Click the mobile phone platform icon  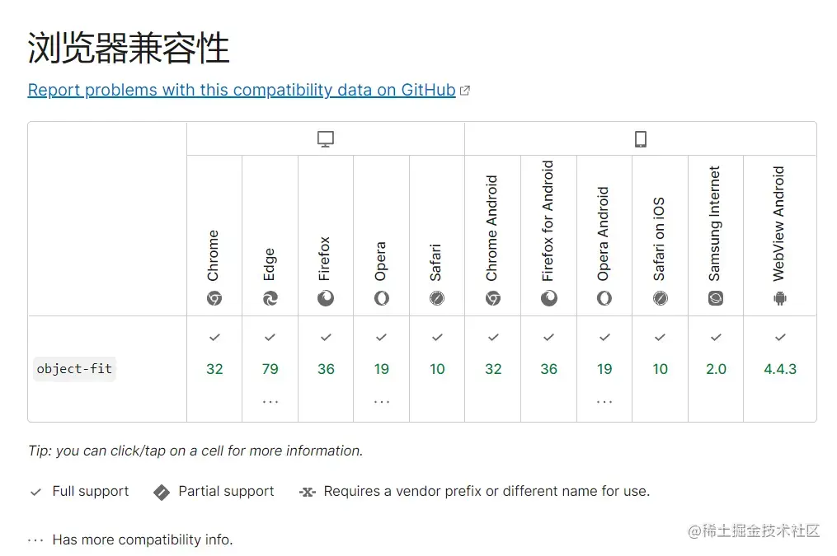click(641, 140)
